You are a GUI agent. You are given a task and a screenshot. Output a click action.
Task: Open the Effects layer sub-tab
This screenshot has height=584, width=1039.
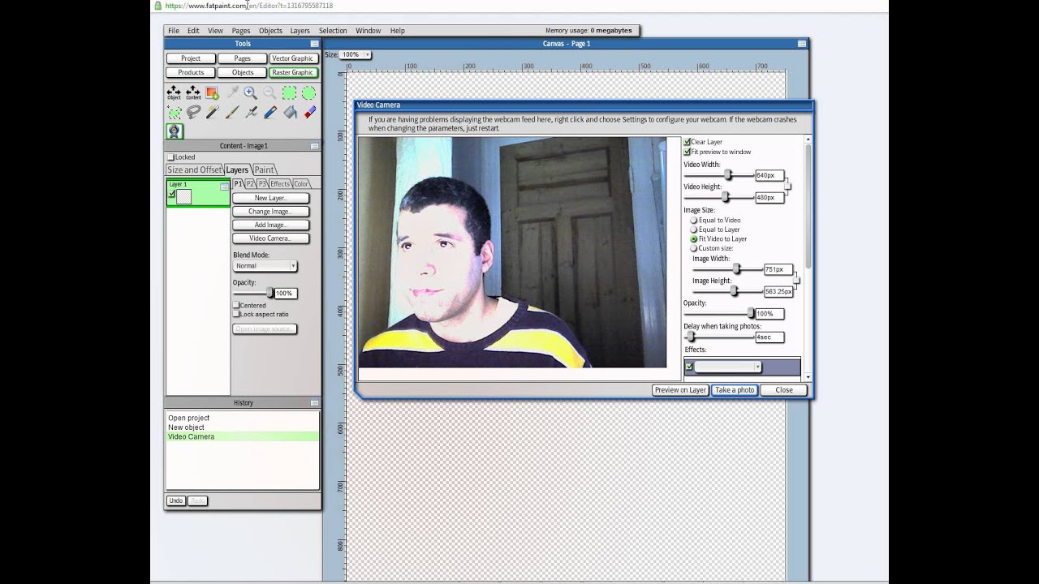280,184
